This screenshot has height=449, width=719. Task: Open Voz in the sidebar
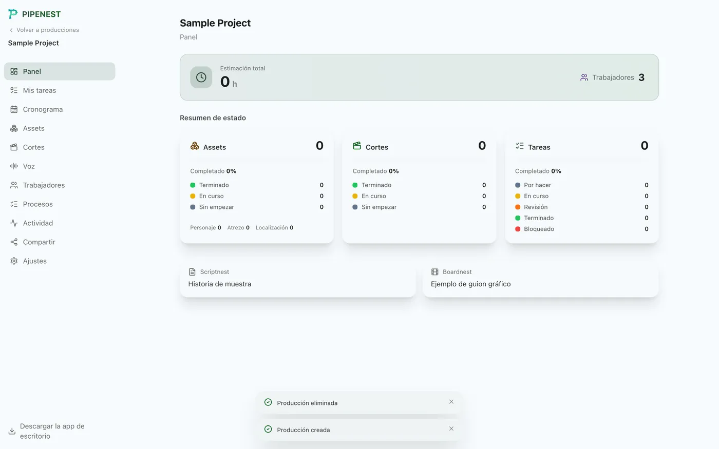tap(60, 166)
